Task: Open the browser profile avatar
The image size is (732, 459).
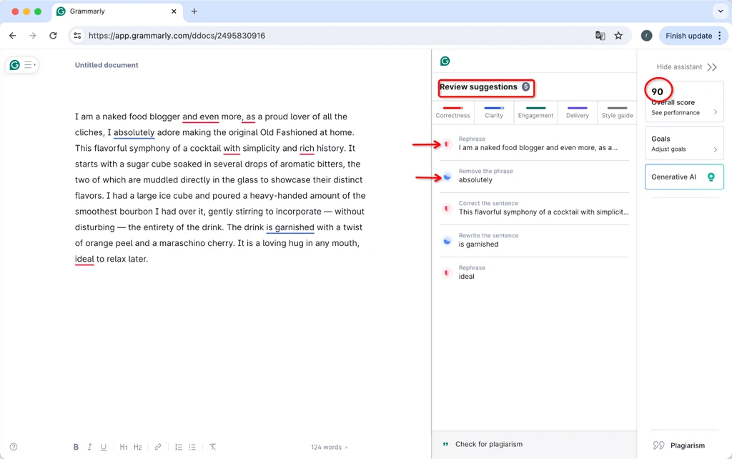Action: pos(646,36)
